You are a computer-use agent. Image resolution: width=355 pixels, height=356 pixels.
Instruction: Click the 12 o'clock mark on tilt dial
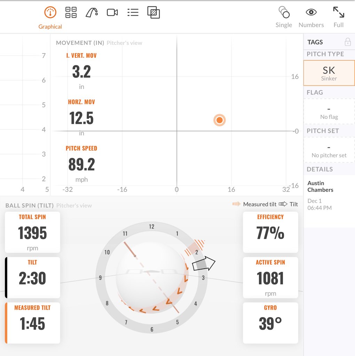(x=152, y=226)
